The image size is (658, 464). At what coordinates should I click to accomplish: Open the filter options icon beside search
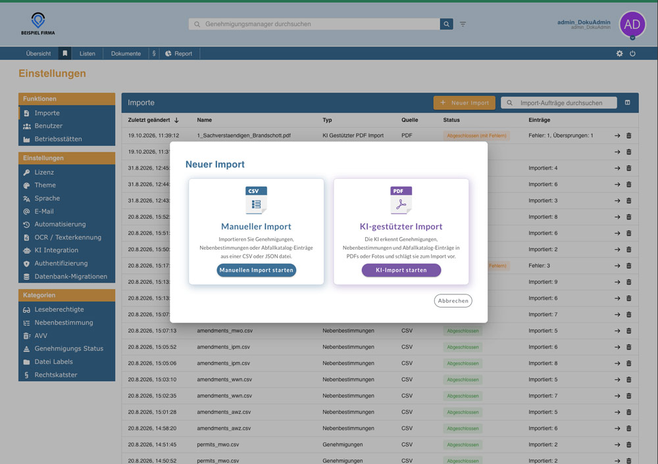tap(463, 24)
